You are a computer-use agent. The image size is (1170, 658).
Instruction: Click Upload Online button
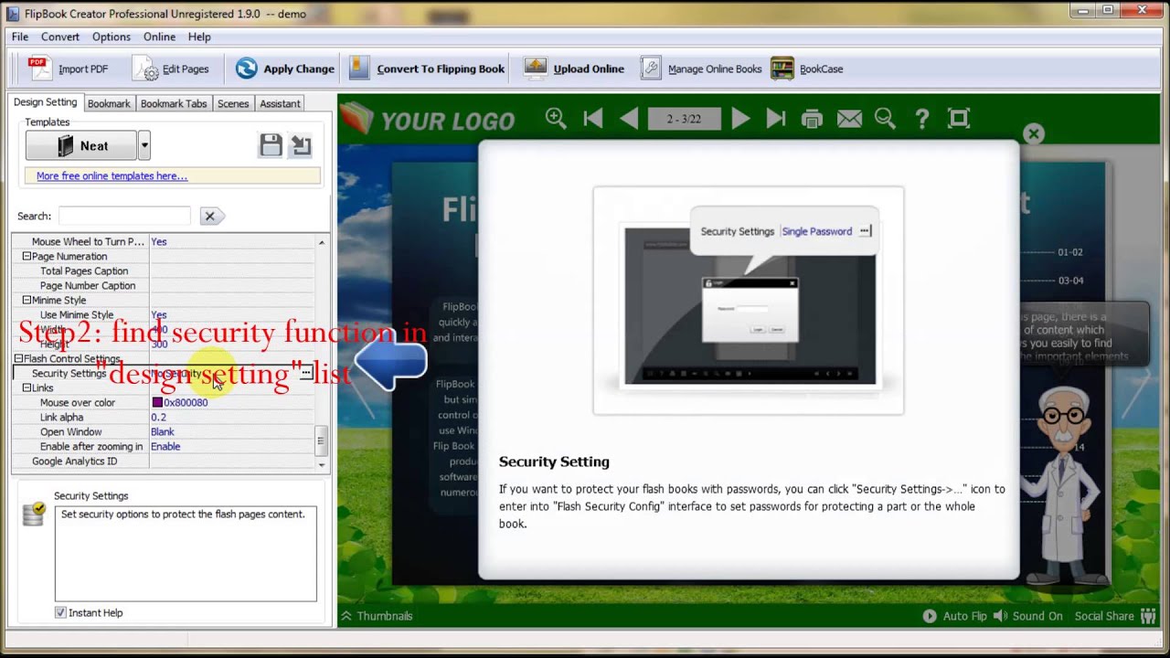[574, 69]
